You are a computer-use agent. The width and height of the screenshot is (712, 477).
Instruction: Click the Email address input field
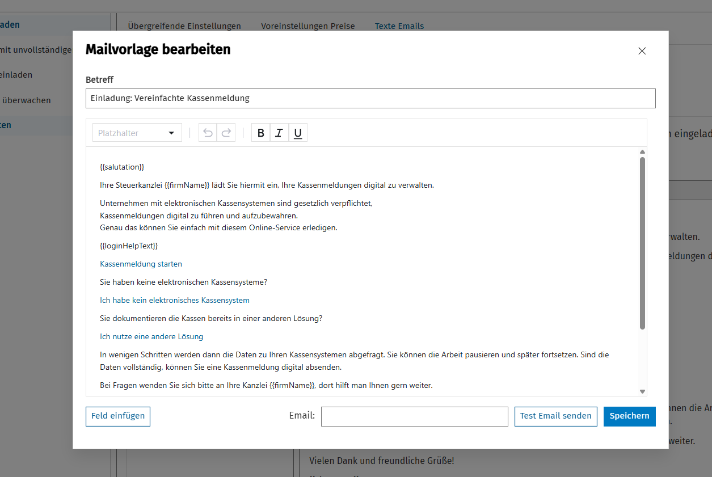(x=415, y=416)
